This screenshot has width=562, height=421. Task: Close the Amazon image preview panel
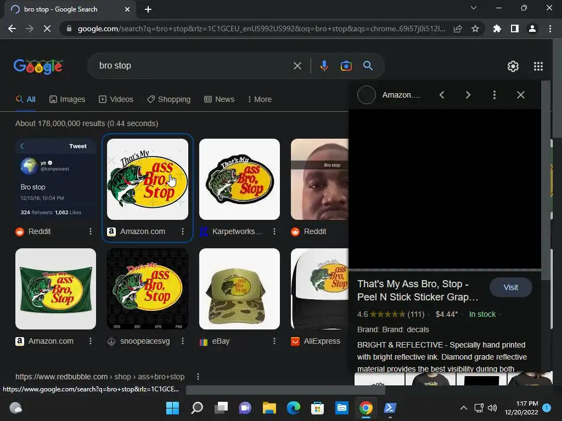(521, 95)
